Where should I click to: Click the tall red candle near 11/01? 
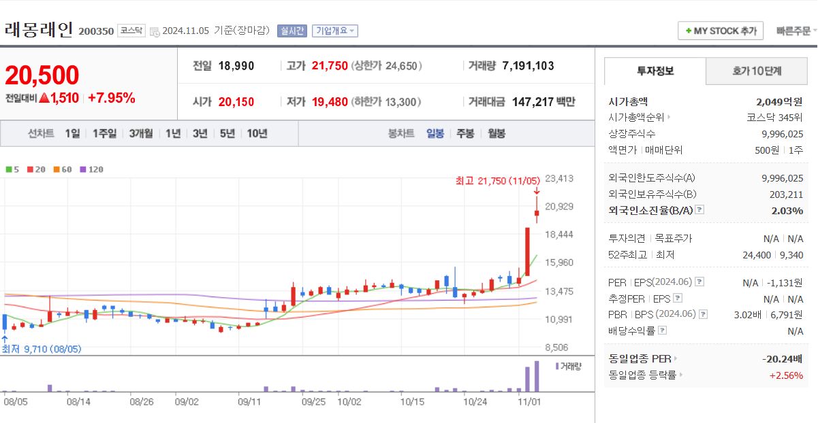point(527,252)
